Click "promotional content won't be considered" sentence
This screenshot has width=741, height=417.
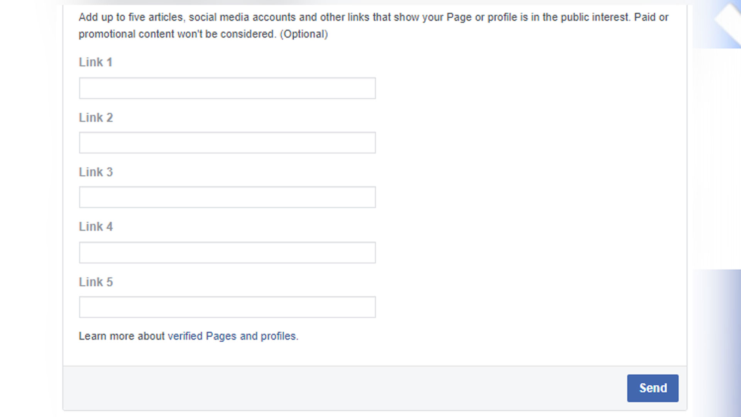coord(178,34)
